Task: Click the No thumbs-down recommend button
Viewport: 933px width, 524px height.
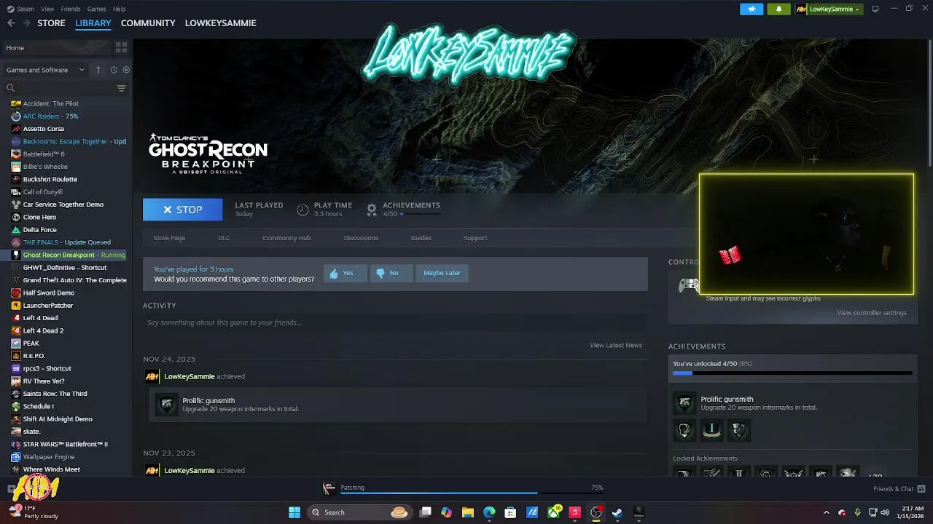Action: pos(391,273)
